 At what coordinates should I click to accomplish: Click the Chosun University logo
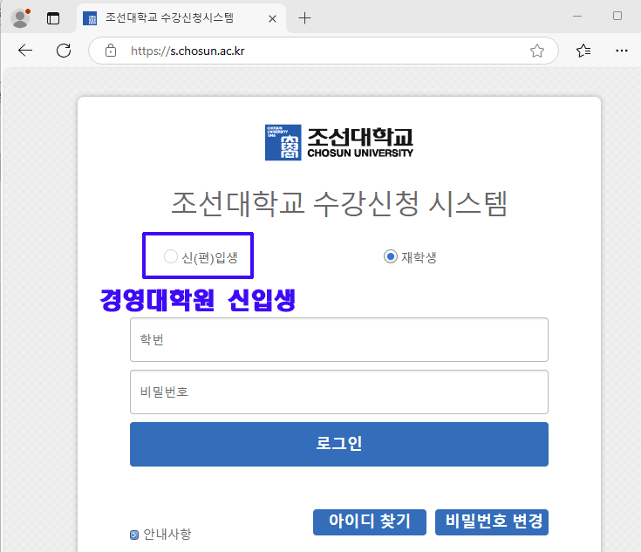(x=339, y=143)
